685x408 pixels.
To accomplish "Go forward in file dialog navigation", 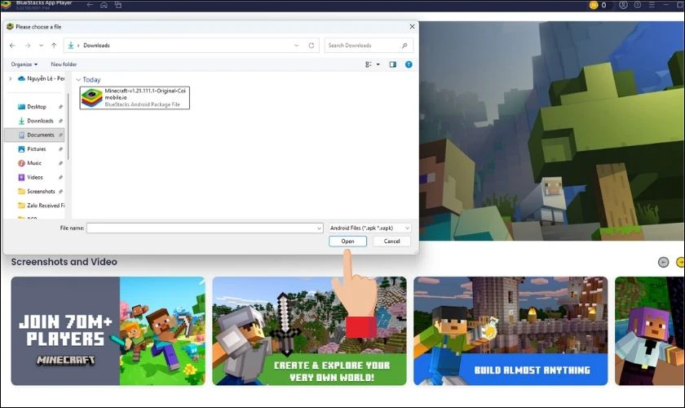I will [x=28, y=46].
